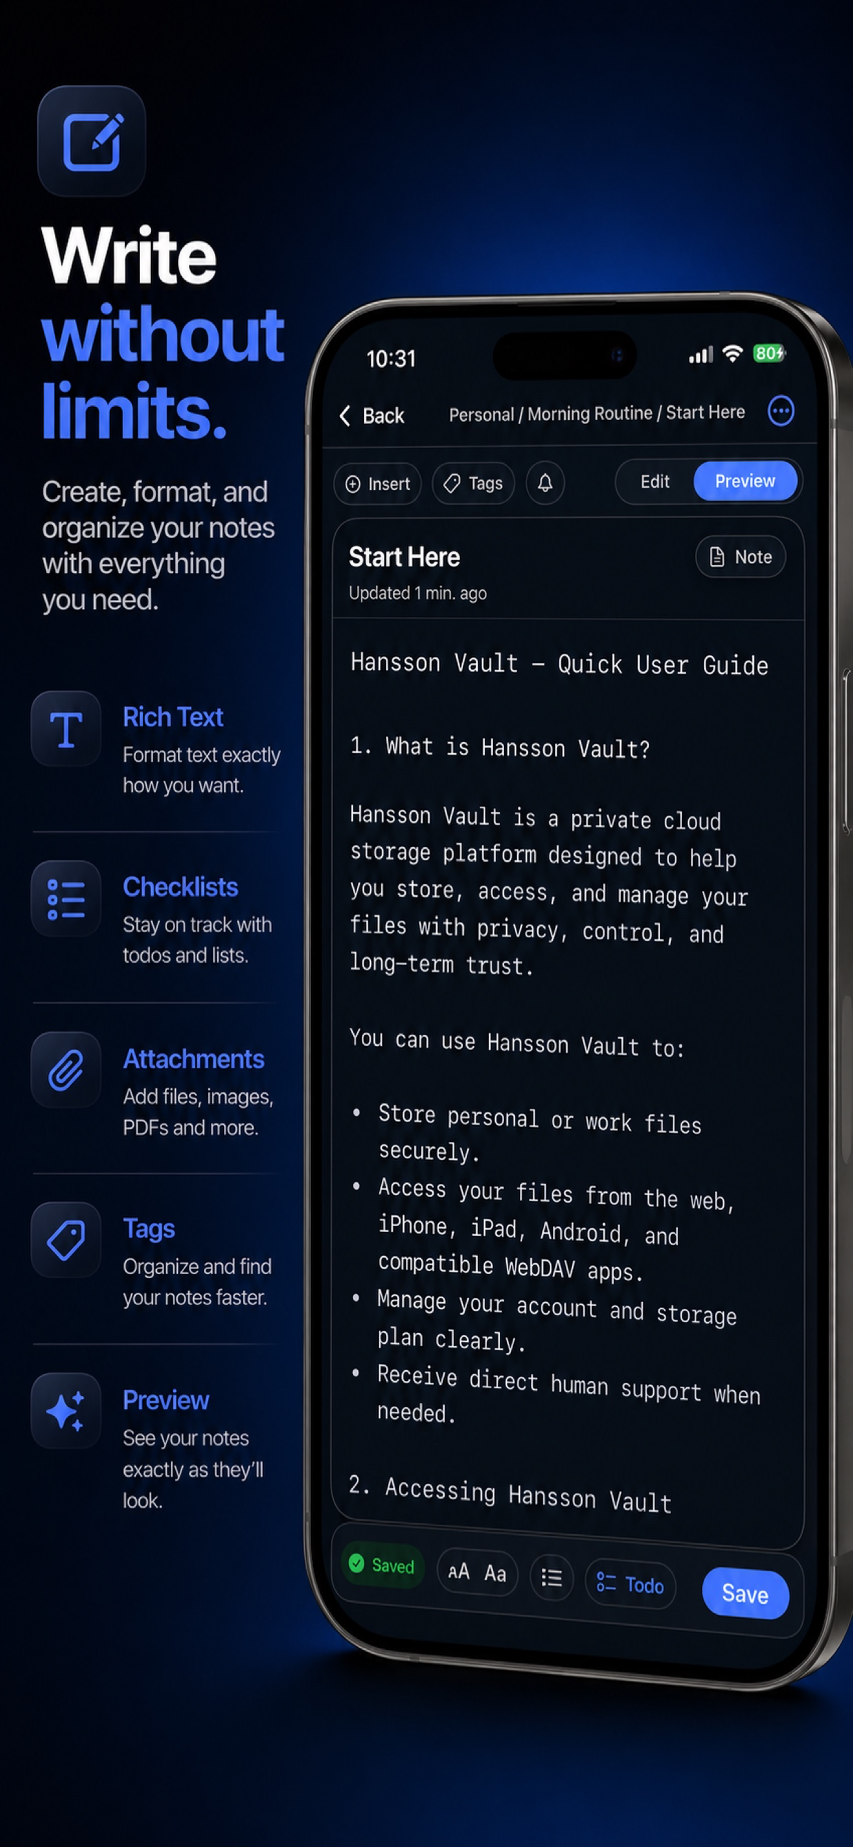Screen dimensions: 853x1847
Task: Select line You can use Hansson Vault to:
Action: point(517,1042)
